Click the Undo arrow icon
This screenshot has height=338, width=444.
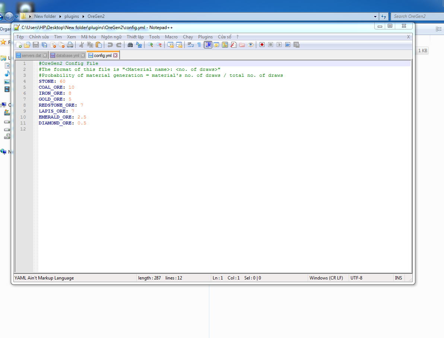tap(110, 45)
